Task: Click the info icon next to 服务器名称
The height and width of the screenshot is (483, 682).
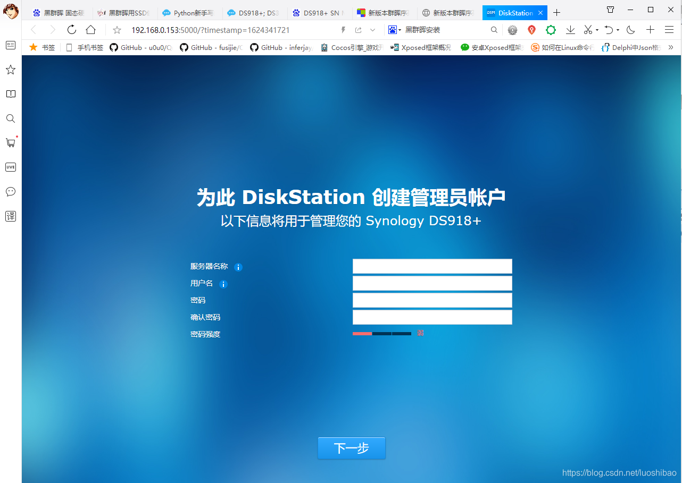Action: tap(238, 267)
